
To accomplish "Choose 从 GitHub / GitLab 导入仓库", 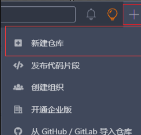I will click(x=82, y=131).
